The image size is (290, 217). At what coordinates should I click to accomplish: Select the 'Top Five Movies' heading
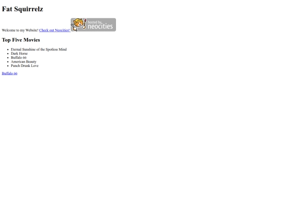(x=21, y=40)
